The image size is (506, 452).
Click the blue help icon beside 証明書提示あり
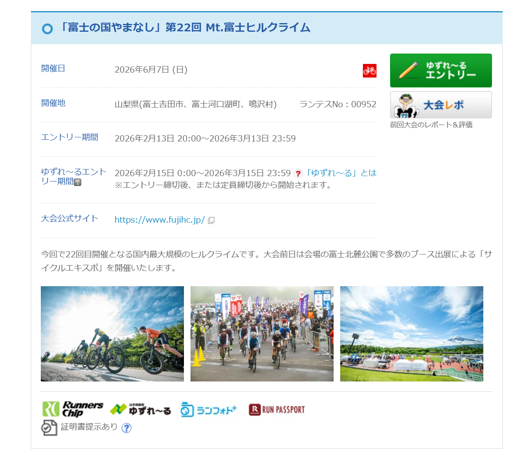127,428
